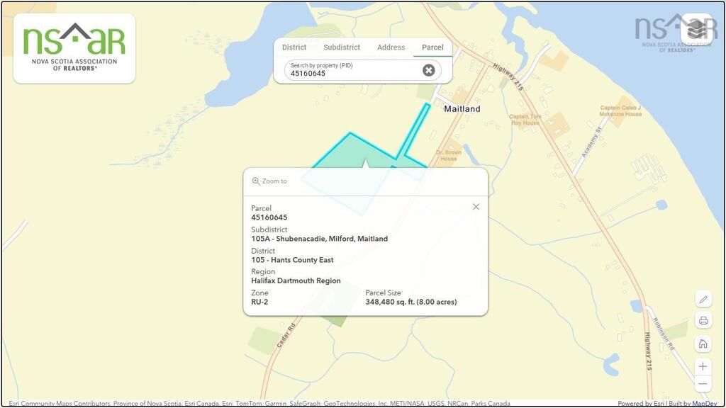Viewport: 726px width, 408px height.
Task: Switch to the District tab
Action: (x=294, y=47)
